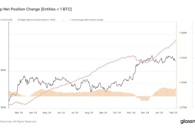This screenshot has width=195, height=128.
Task: Click the $40k price axis label
Action: pos(4,107)
